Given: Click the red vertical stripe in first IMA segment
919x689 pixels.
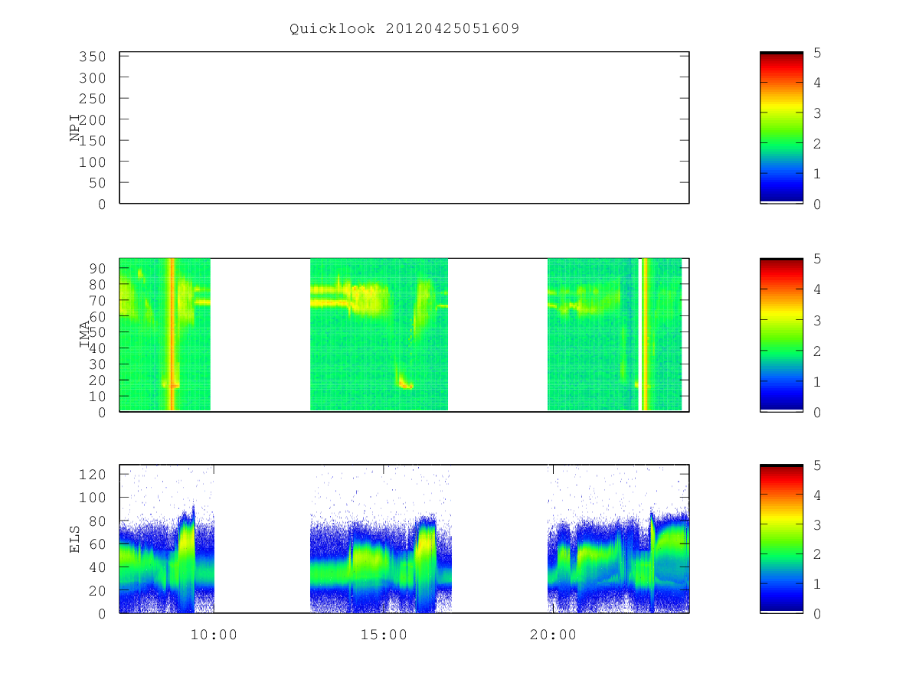Looking at the screenshot, I should 172,335.
